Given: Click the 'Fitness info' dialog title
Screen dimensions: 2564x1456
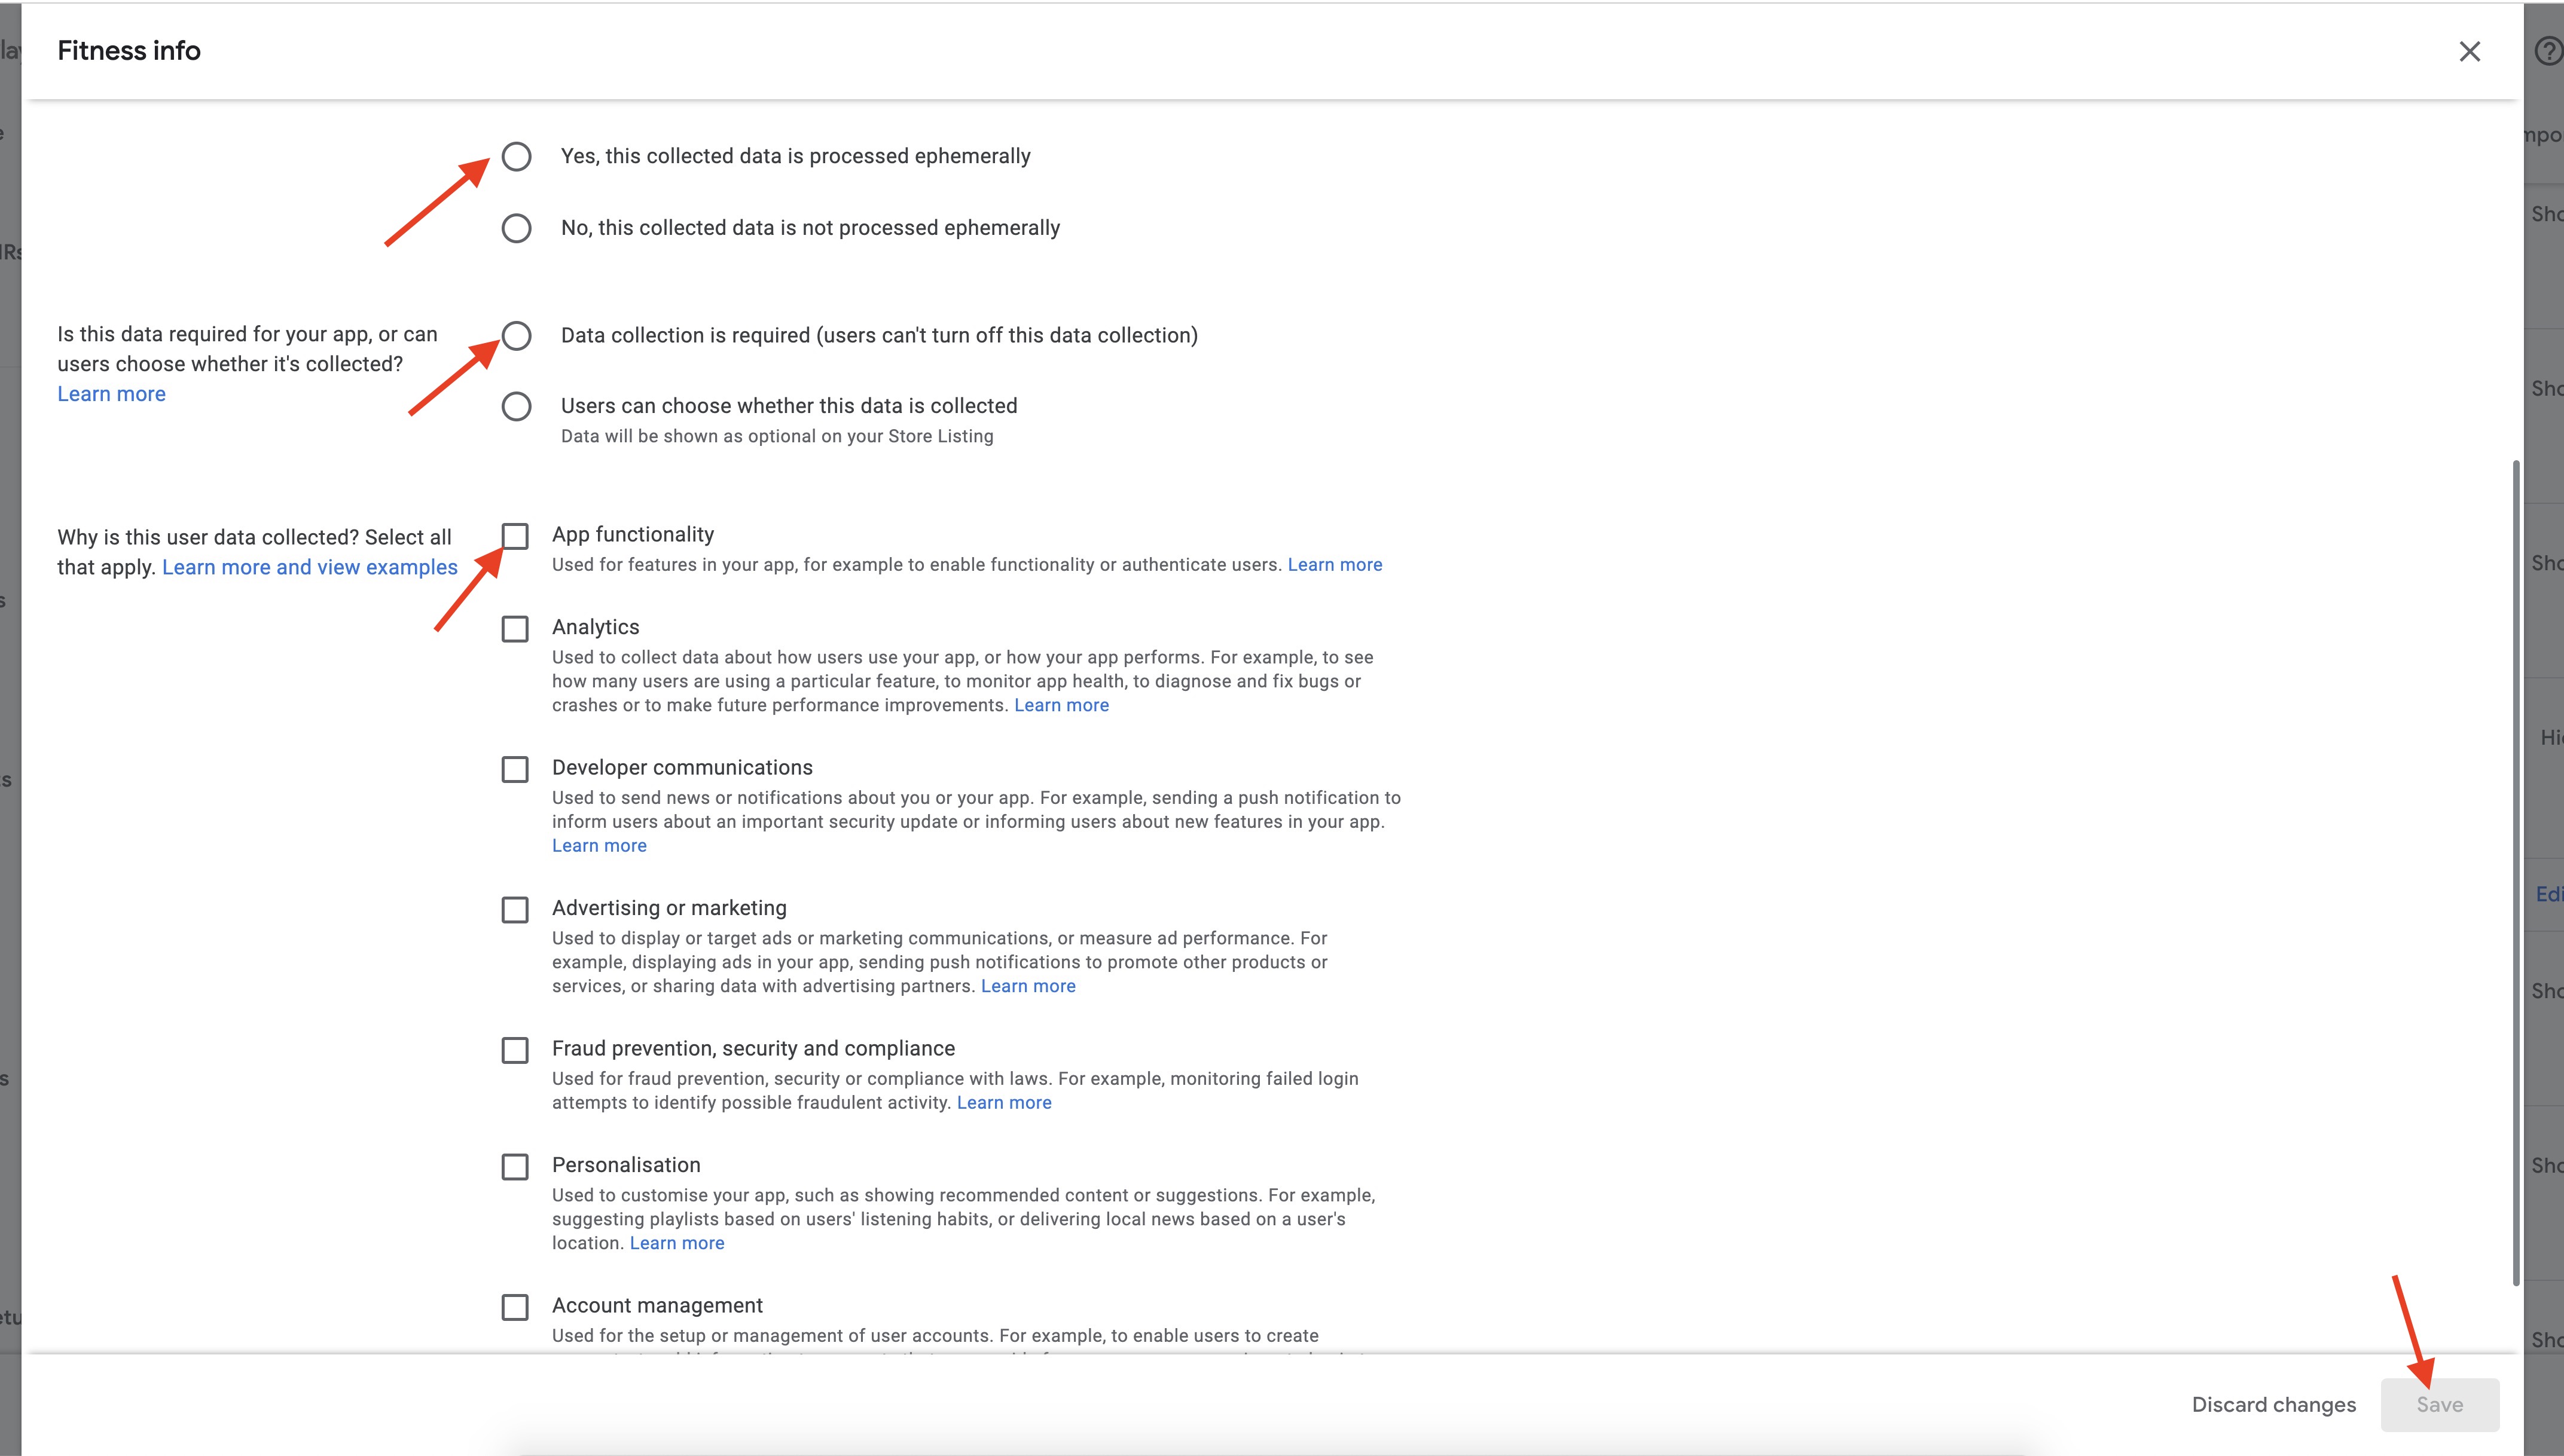Looking at the screenshot, I should tap(129, 51).
